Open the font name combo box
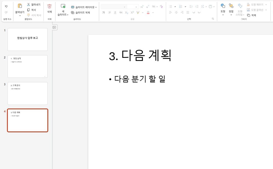273x169 pixels. (114, 7)
